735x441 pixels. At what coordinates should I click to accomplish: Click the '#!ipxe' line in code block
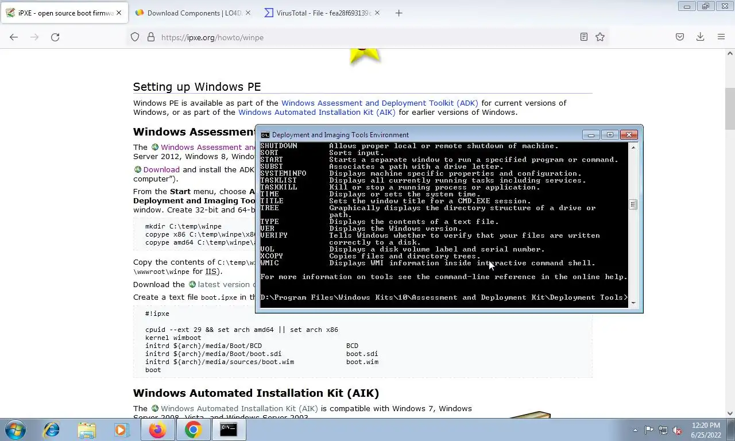coord(157,314)
